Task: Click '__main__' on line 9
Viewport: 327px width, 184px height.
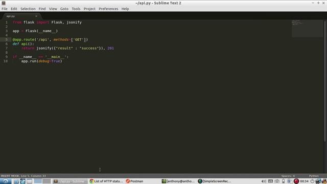Action: click(56, 57)
